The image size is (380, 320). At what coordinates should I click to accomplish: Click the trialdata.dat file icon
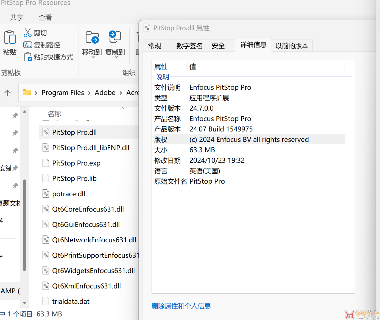[x=46, y=301]
